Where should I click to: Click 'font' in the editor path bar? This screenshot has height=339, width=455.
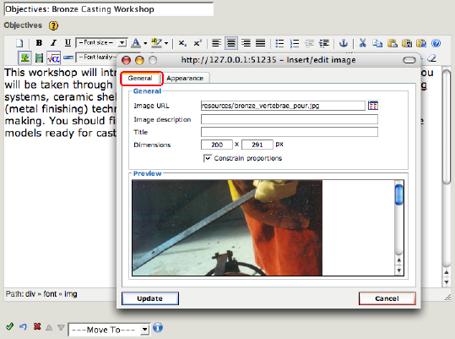click(50, 294)
